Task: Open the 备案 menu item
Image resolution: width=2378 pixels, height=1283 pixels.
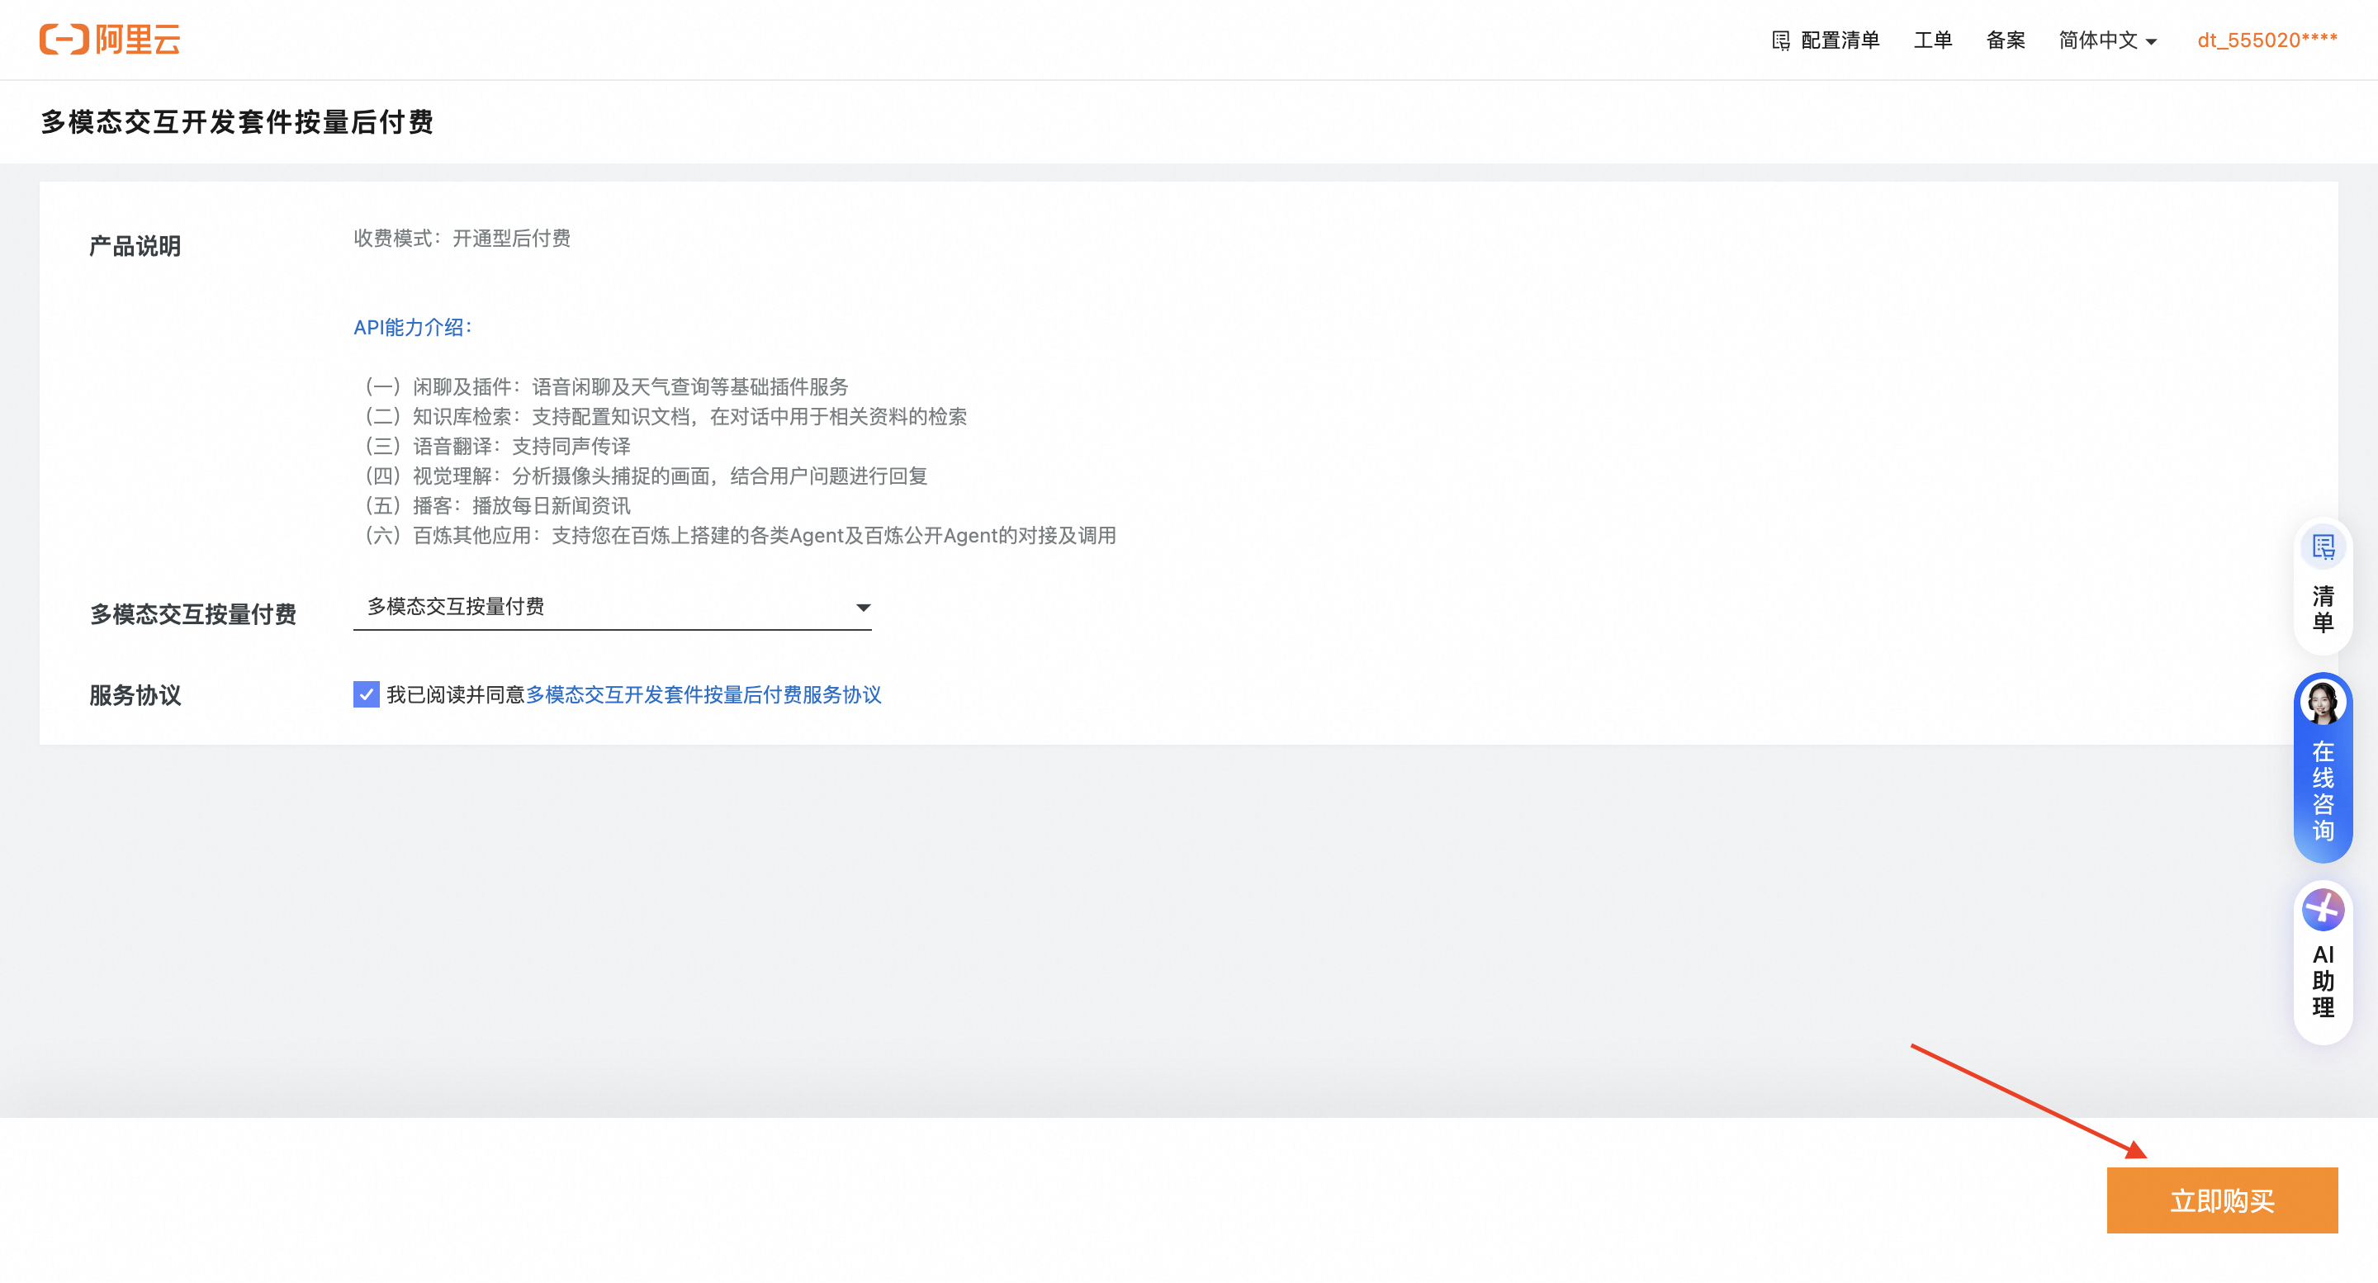Action: tap(2005, 40)
